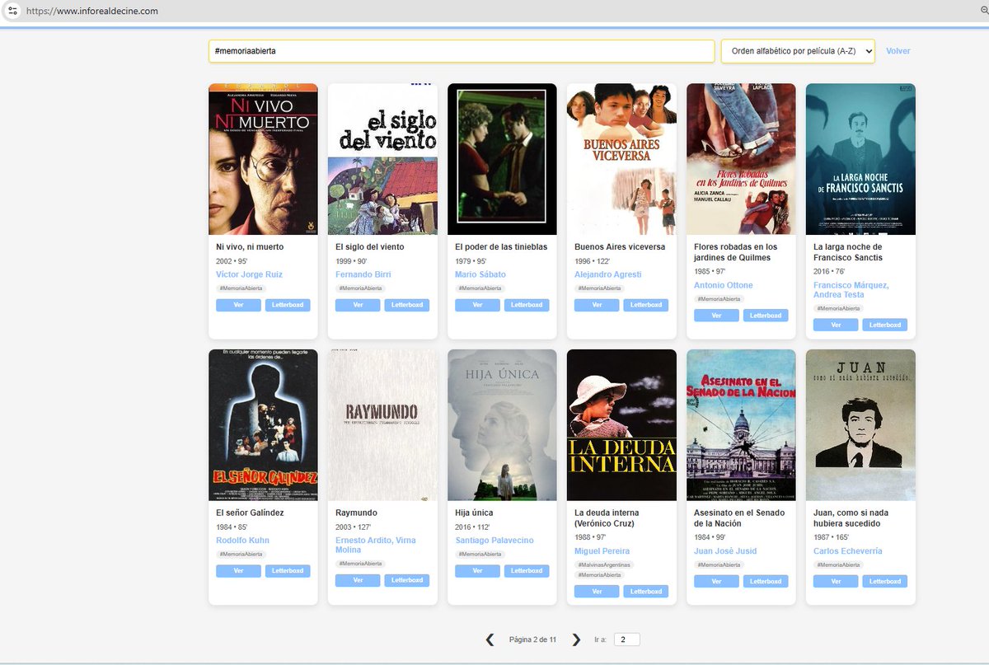Viewport: 989px width, 665px height.
Task: Open Letterboxd for Flores robadas film
Action: point(766,316)
